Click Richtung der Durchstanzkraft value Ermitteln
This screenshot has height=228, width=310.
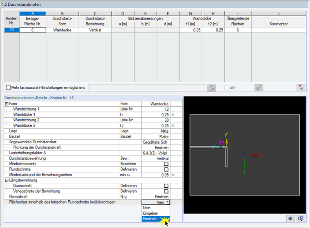coord(156,148)
